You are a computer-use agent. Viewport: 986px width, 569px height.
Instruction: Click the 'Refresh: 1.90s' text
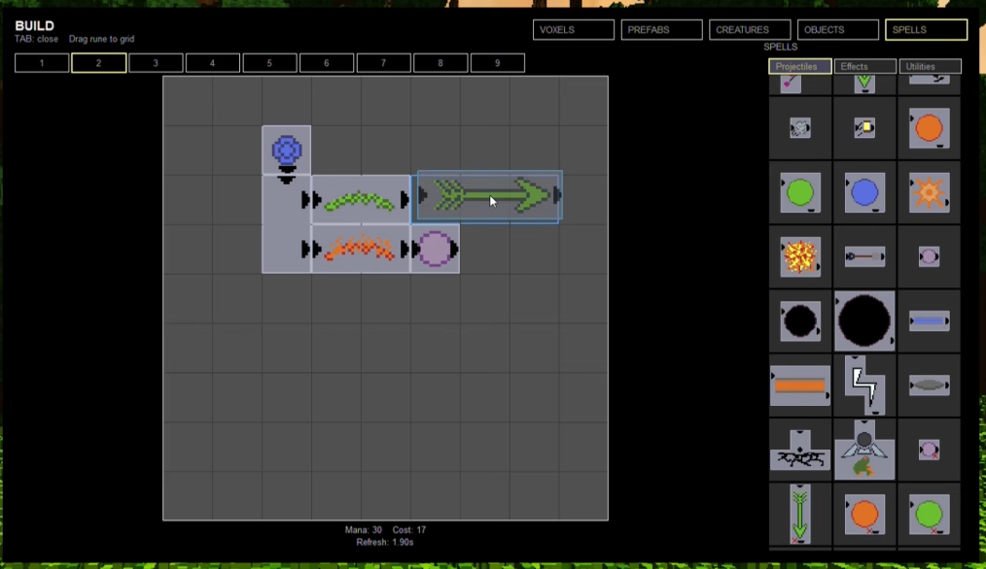[x=385, y=542]
